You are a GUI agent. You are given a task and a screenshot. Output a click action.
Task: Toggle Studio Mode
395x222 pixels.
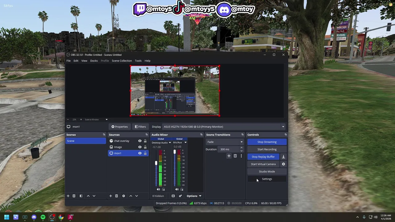pyautogui.click(x=267, y=171)
